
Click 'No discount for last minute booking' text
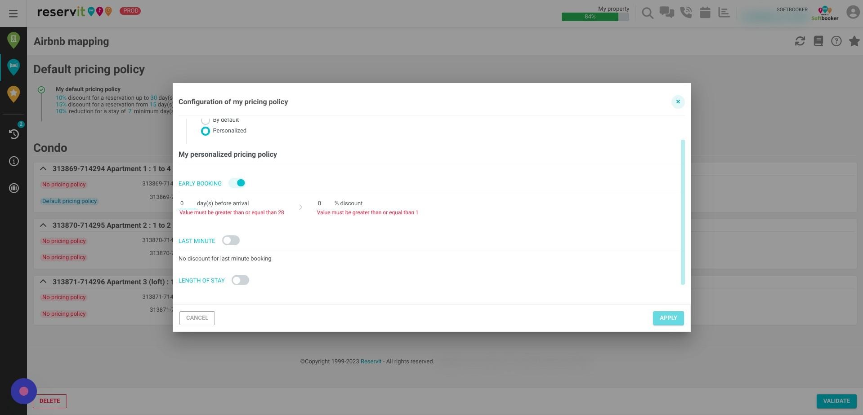point(225,259)
